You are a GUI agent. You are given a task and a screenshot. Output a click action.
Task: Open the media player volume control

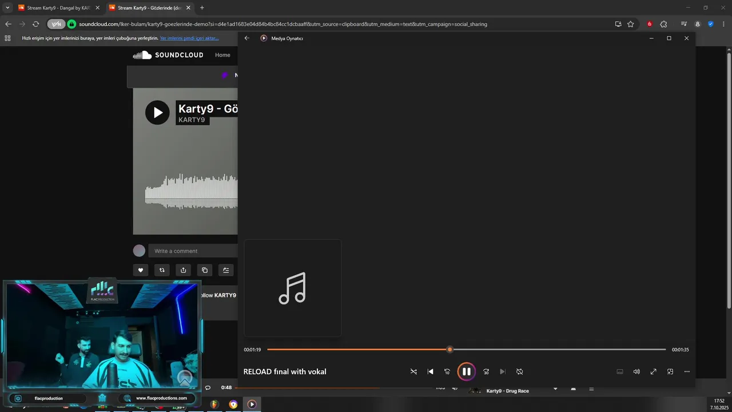(x=636, y=371)
